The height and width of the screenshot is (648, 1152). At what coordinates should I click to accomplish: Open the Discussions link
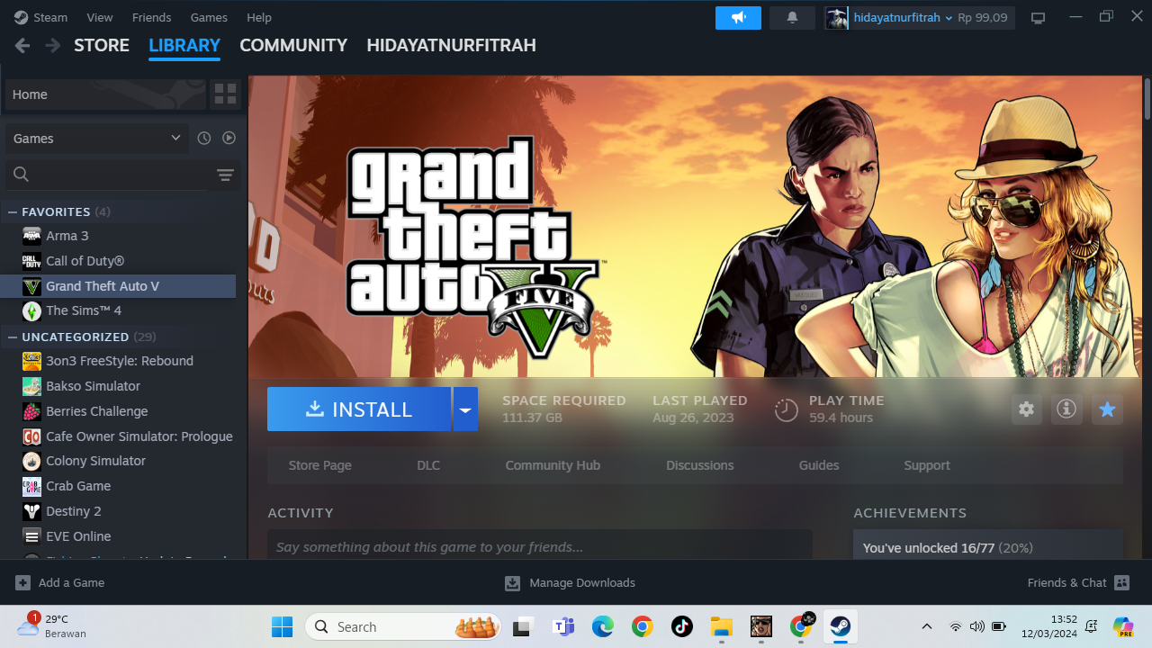(700, 465)
